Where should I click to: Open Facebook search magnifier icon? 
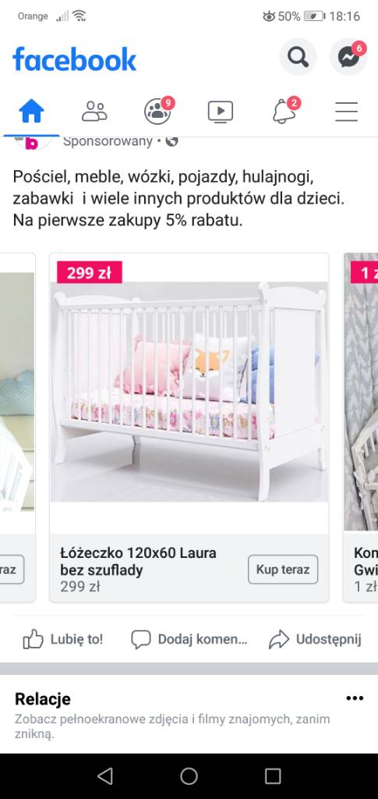299,57
